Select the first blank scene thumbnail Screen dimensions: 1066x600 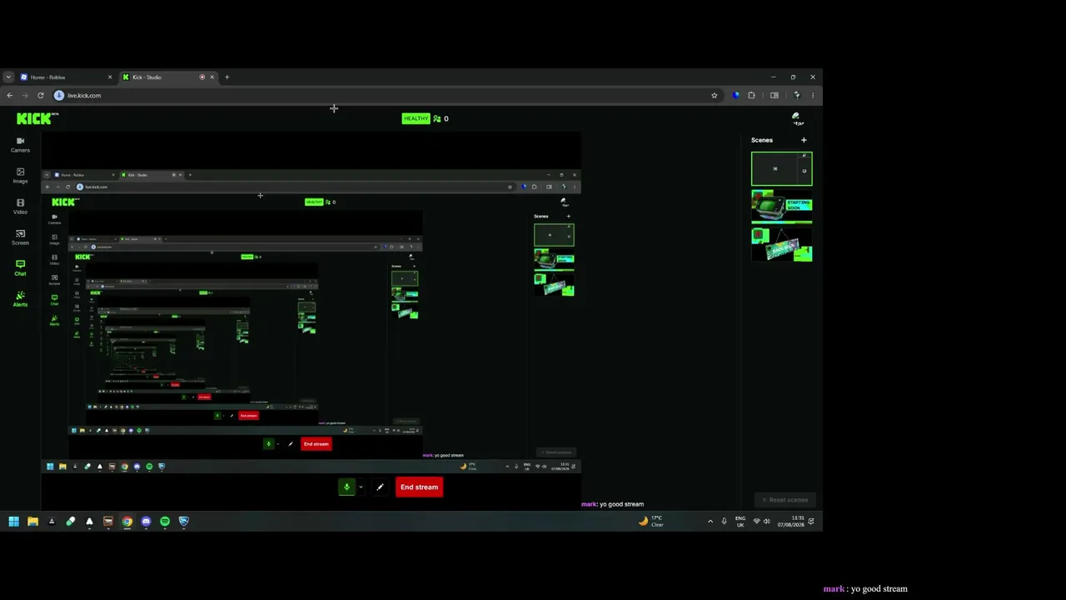(x=782, y=168)
